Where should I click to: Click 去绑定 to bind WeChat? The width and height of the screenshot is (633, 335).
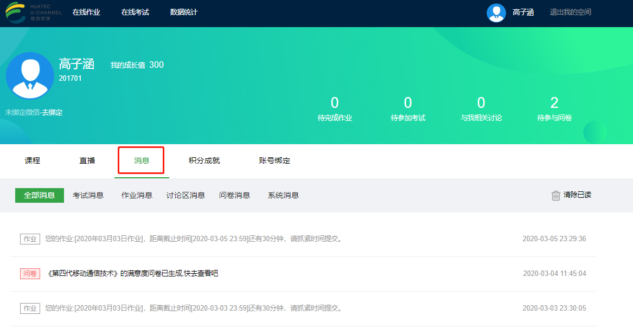[53, 113]
